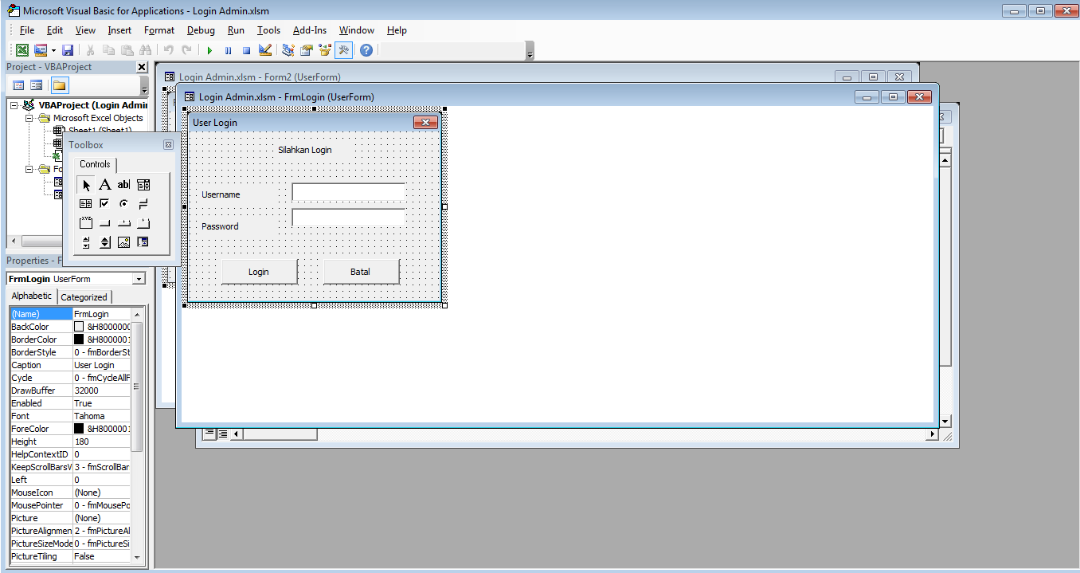Image resolution: width=1080 pixels, height=573 pixels.
Task: Pick the ComboBox control in Toolbox
Action: click(143, 185)
